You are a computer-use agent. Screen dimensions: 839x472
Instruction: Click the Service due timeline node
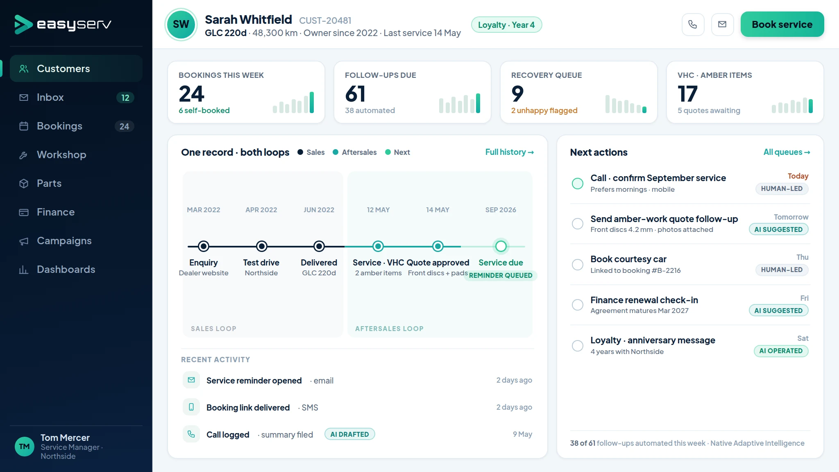501,246
